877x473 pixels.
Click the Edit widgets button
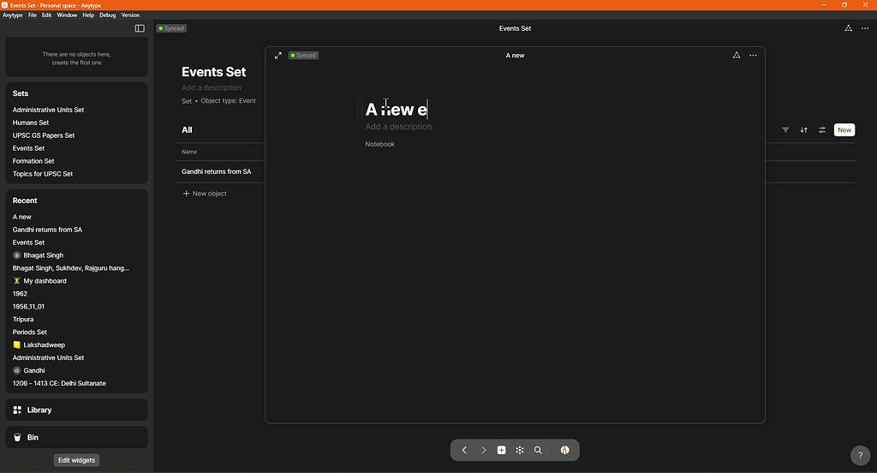tap(76, 460)
